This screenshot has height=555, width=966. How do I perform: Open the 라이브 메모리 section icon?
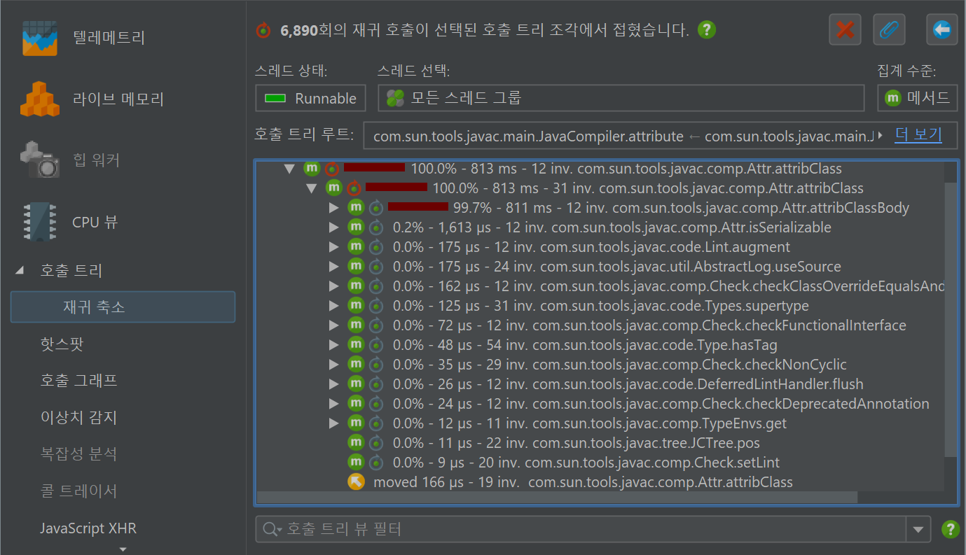(x=41, y=99)
